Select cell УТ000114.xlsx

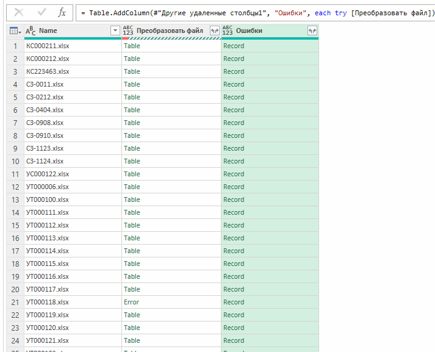73,251
